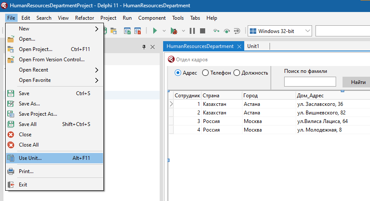Open the Run menu
370x201 pixels.
pyautogui.click(x=127, y=18)
